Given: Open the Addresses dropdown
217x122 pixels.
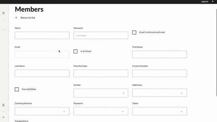Looking at the screenshot, I should pos(160,93).
